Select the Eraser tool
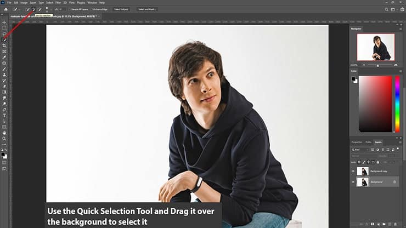 click(x=4, y=86)
